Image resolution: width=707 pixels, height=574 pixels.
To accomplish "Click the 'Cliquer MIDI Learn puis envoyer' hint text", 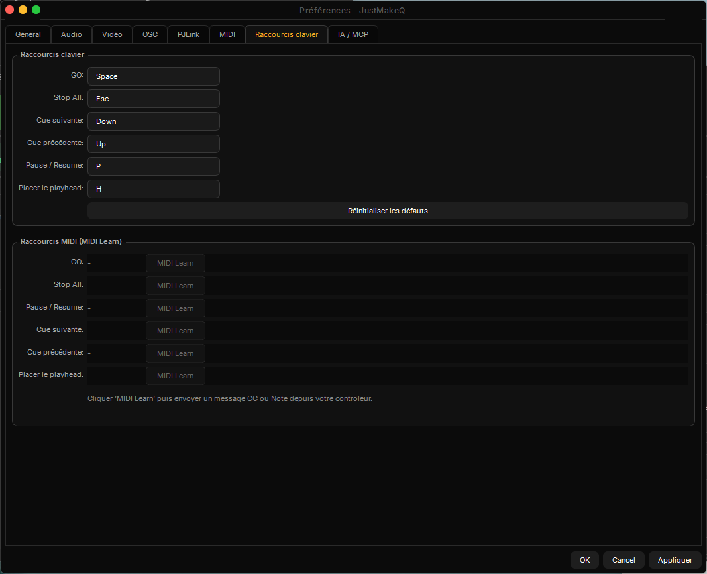I will (230, 398).
